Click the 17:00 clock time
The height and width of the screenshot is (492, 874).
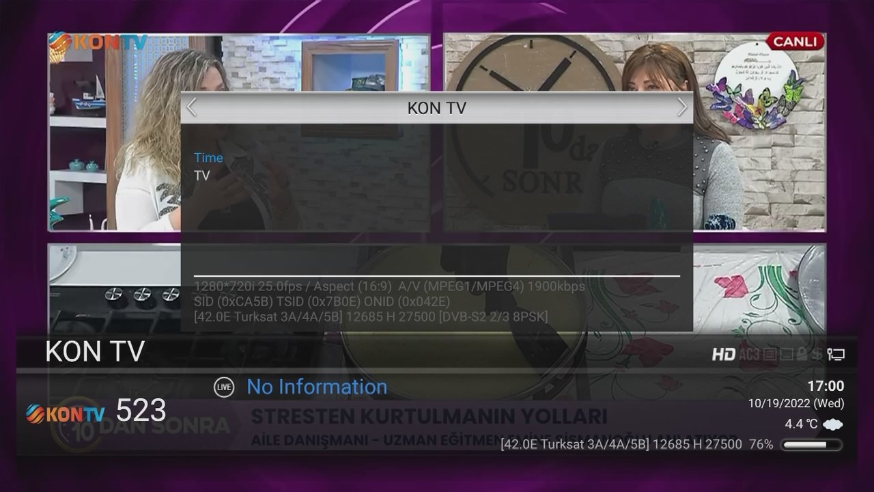[x=826, y=386]
